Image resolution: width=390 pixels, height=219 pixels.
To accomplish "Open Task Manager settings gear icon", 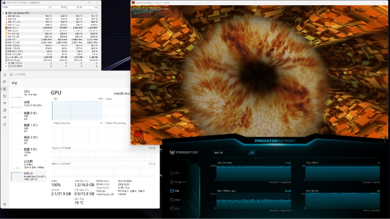I will [4, 204].
